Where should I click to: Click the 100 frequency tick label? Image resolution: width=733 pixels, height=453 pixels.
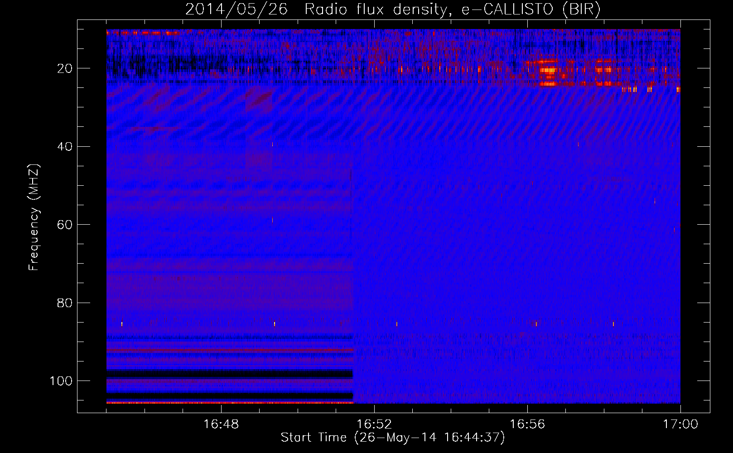[61, 381]
